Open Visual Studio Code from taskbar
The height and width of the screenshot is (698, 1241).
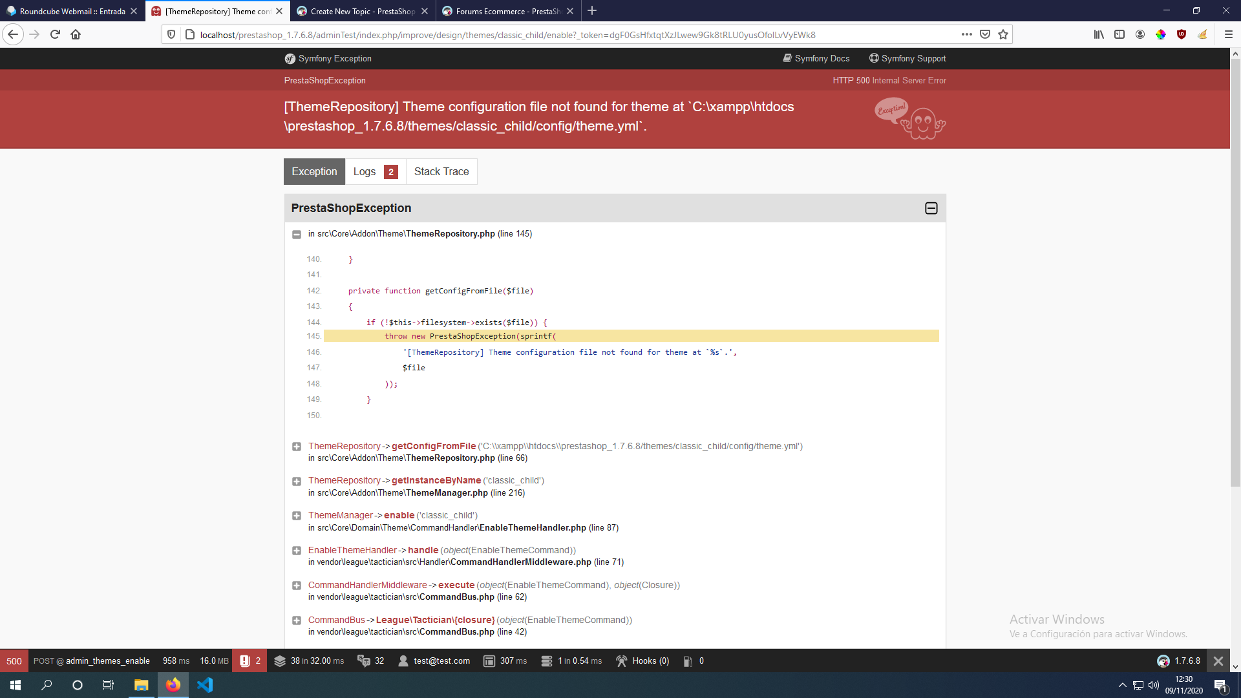tap(205, 685)
